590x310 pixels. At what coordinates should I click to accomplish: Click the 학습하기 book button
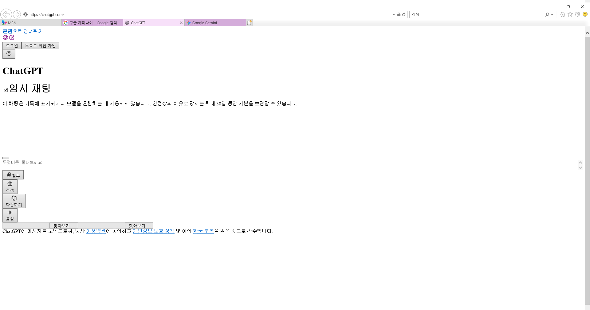pyautogui.click(x=14, y=201)
